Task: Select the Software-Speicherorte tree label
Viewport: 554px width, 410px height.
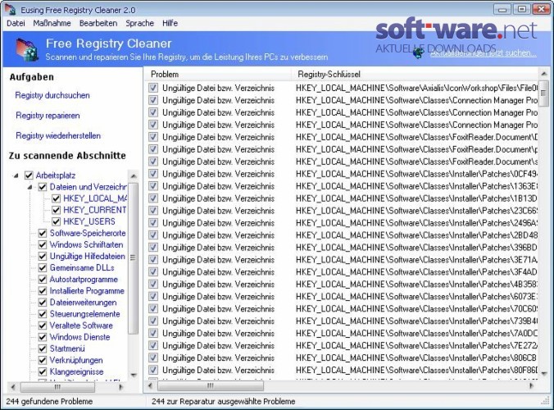Action: tap(88, 233)
